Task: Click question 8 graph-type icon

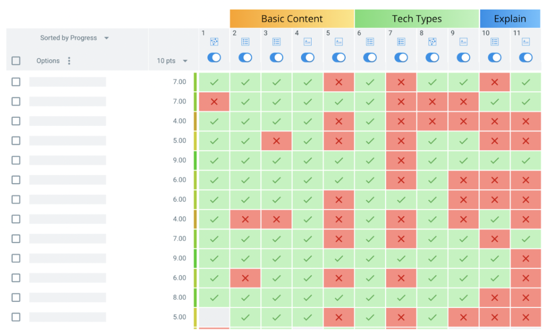Action: pos(432,42)
